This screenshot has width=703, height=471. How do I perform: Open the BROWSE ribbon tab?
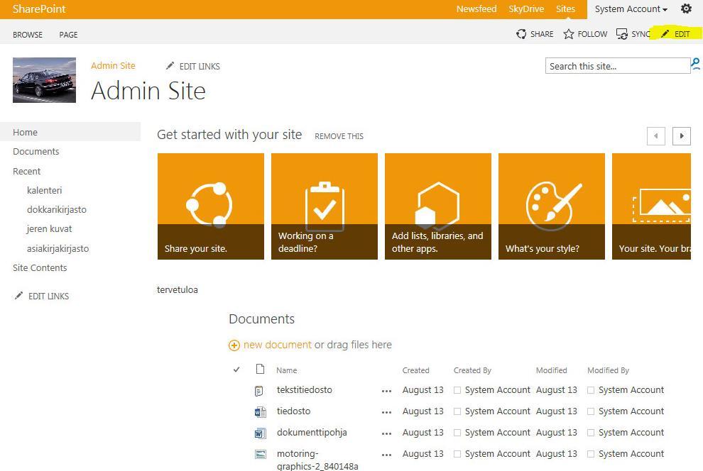tap(28, 35)
